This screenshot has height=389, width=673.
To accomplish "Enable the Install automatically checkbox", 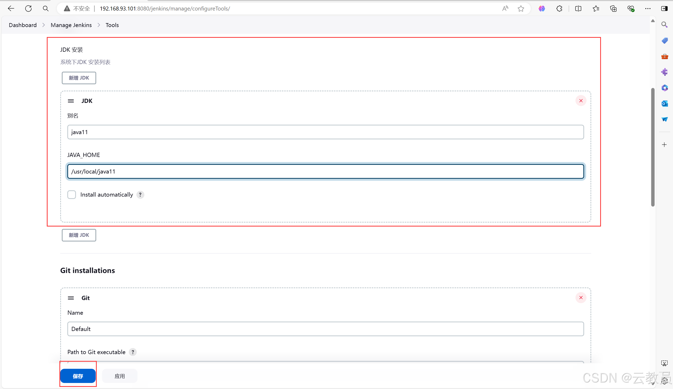I will pyautogui.click(x=72, y=195).
